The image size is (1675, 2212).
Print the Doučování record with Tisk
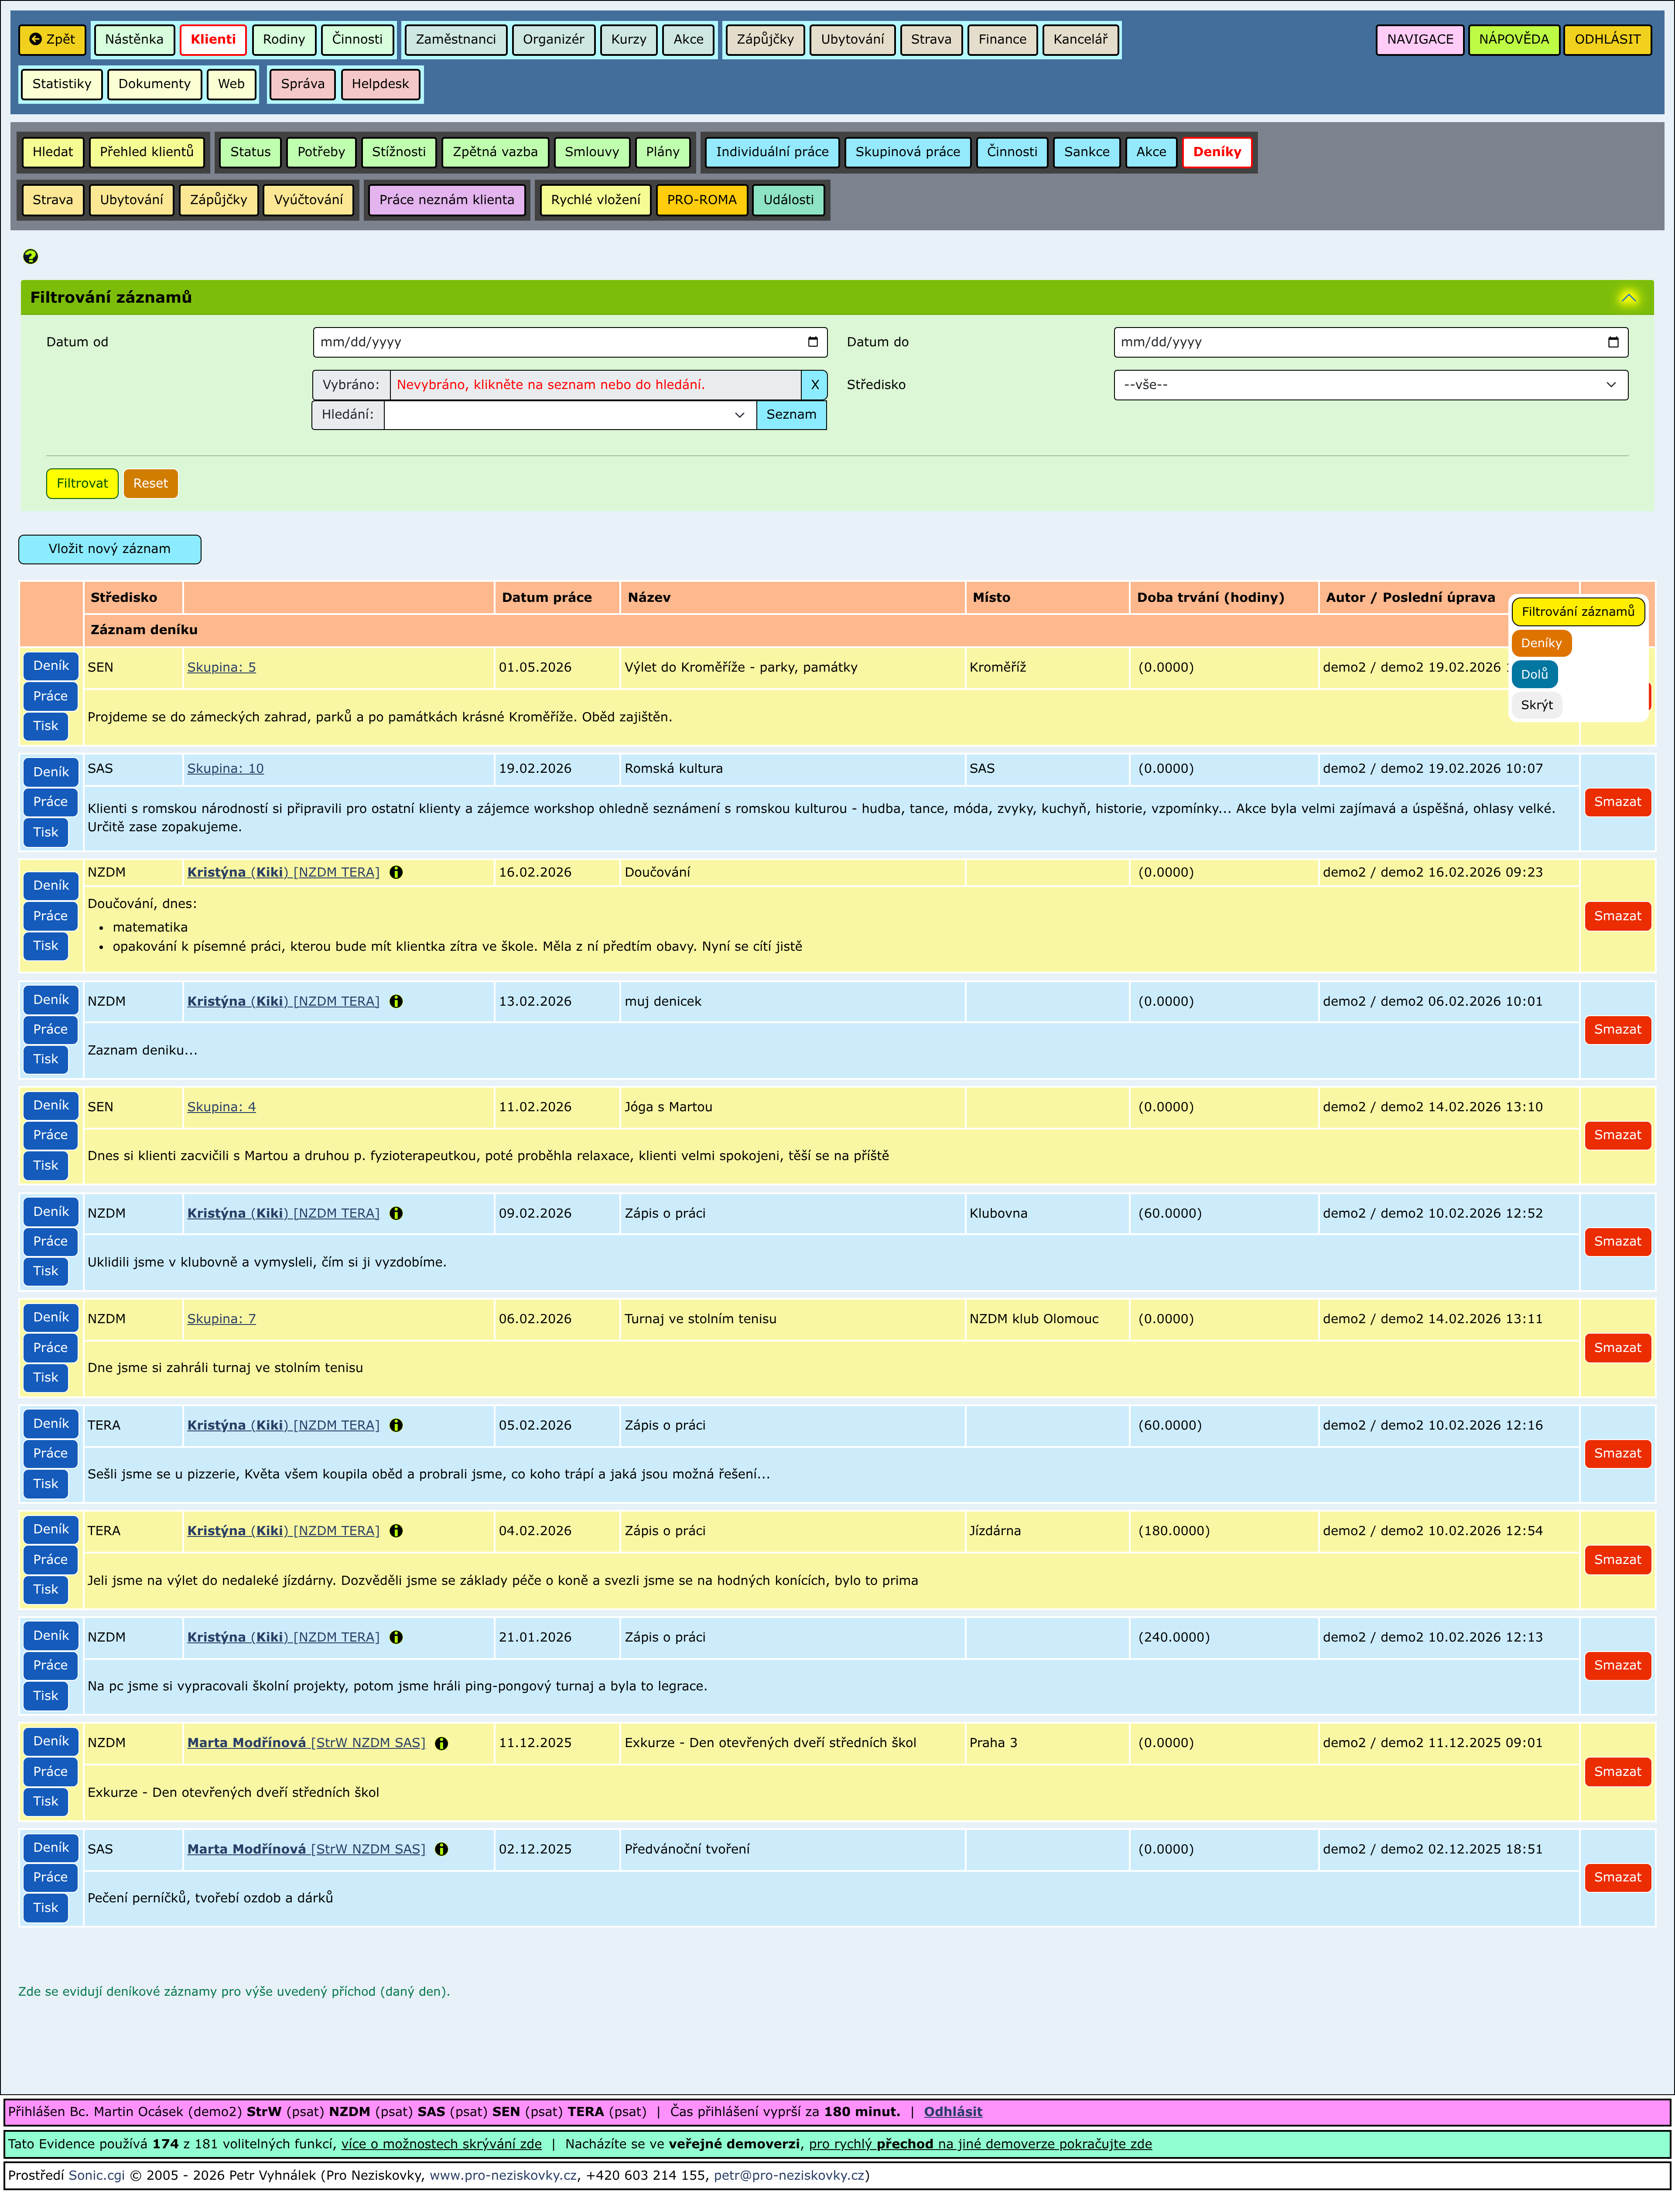pos(46,946)
